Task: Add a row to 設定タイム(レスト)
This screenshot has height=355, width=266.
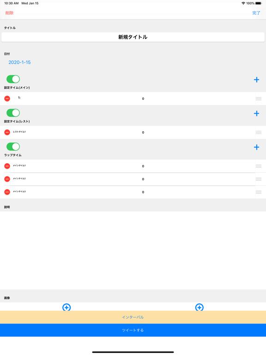Action: 256,113
